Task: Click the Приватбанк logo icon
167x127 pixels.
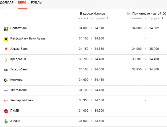Action: point(6,28)
